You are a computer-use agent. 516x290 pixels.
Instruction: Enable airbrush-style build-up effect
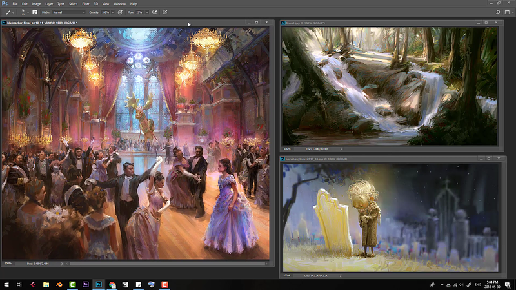pos(155,12)
